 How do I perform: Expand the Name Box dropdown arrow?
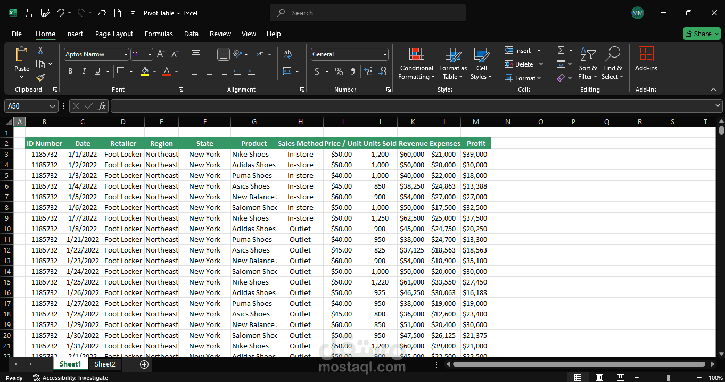click(52, 106)
